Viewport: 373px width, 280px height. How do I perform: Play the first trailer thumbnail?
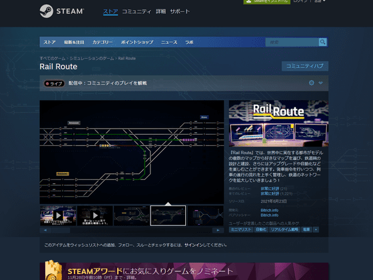click(x=58, y=216)
